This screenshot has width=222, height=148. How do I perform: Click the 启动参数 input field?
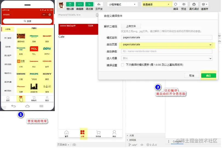[166, 51]
